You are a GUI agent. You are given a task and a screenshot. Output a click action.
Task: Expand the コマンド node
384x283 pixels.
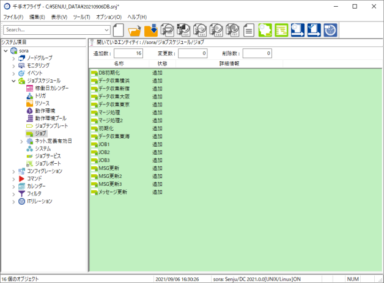click(13, 179)
